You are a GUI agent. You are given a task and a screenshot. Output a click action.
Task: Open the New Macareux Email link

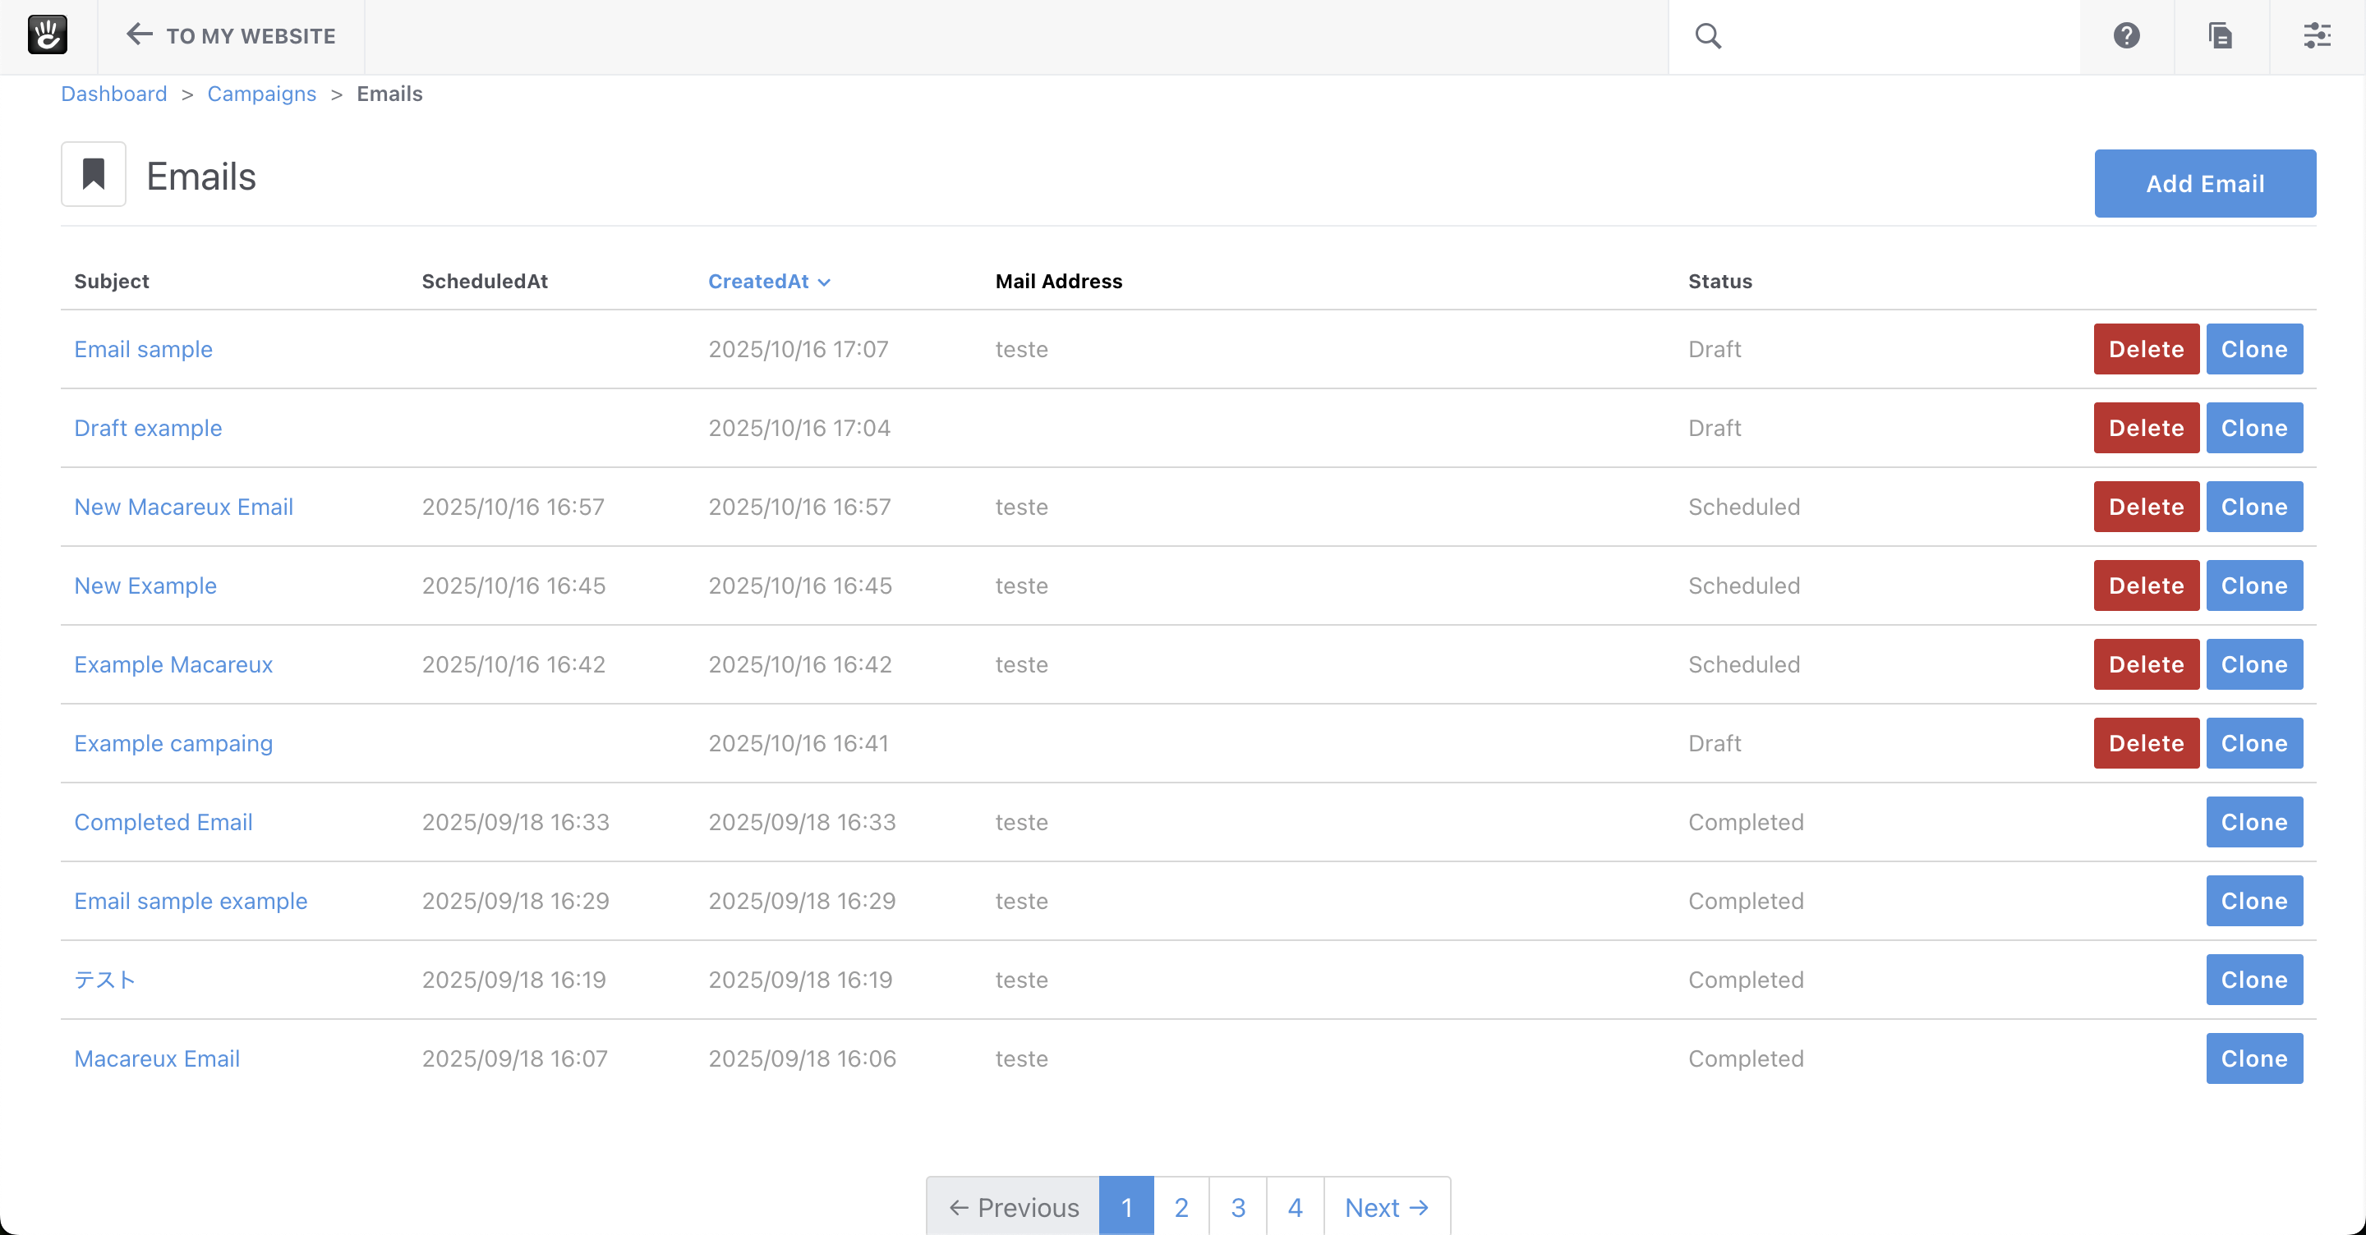click(x=184, y=507)
